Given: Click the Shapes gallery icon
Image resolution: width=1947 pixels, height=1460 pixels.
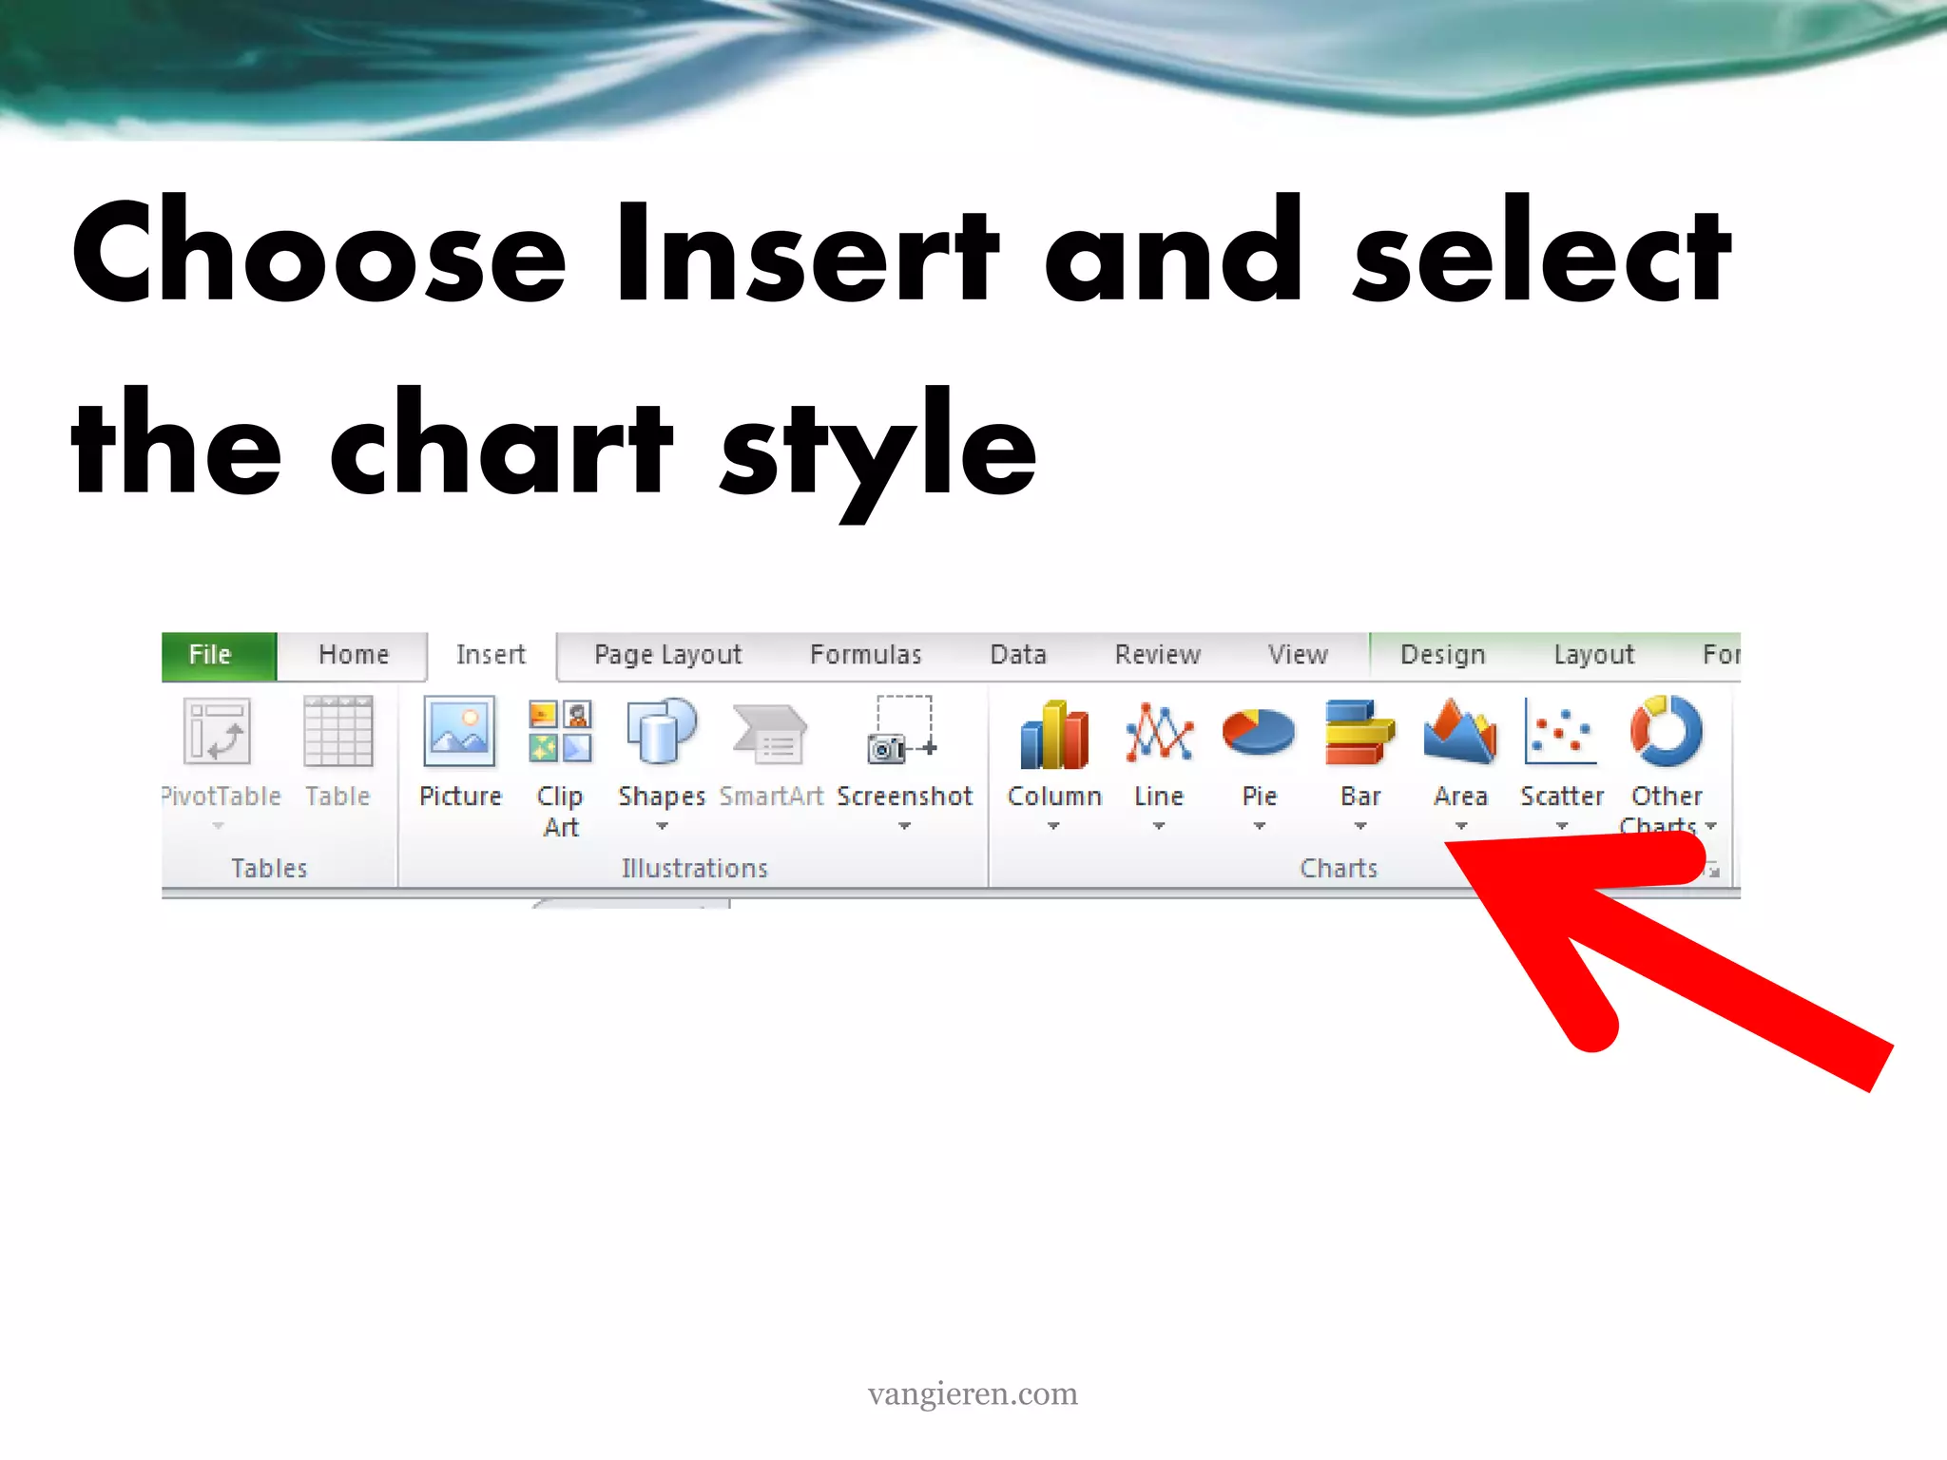Looking at the screenshot, I should pyautogui.click(x=662, y=732).
